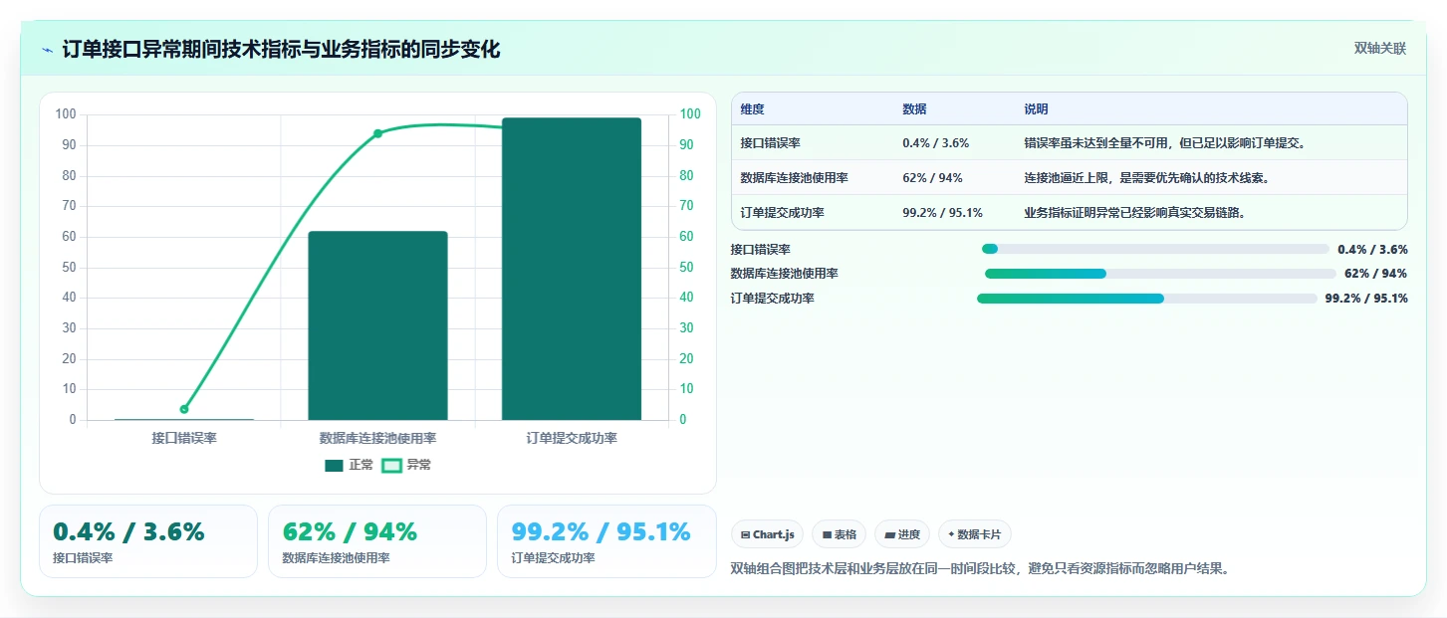The width and height of the screenshot is (1447, 618).
Task: Click the line point at 94 on chart
Action: coord(377,133)
